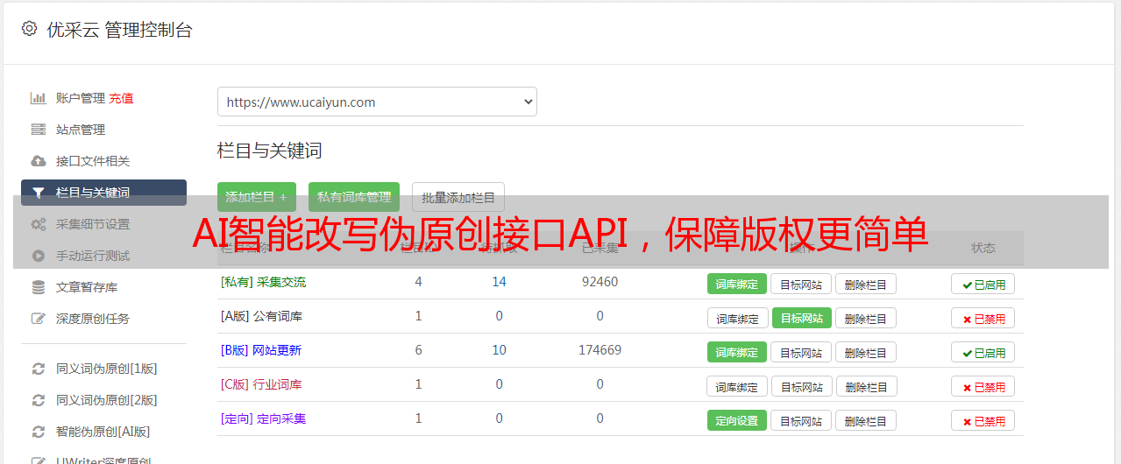Open the [定向] 定向采集 column link
This screenshot has height=464, width=1121.
pos(263,418)
